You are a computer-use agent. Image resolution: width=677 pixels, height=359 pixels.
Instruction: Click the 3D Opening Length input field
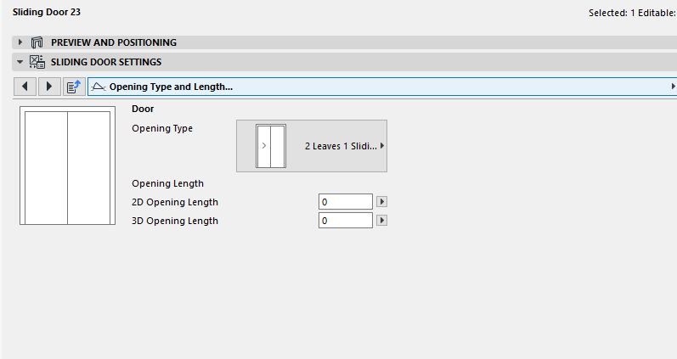[346, 221]
